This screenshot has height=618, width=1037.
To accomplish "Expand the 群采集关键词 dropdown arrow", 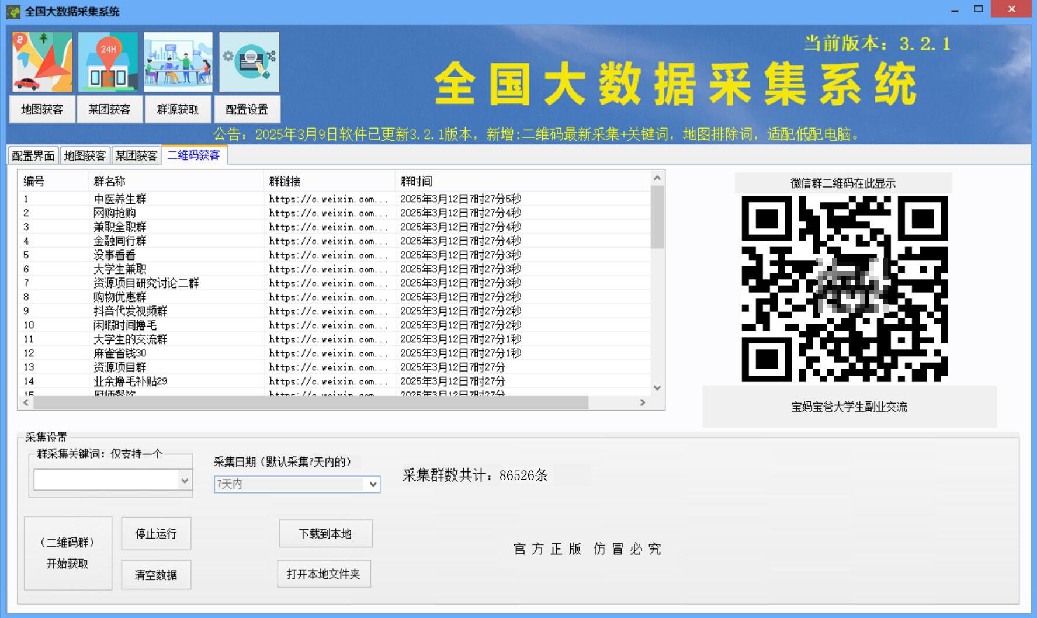I will point(185,481).
